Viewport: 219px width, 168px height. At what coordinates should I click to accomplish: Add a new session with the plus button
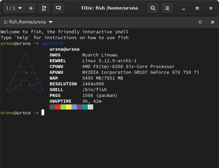click(31, 8)
